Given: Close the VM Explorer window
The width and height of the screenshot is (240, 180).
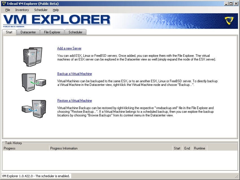Looking at the screenshot, I should point(236,4).
